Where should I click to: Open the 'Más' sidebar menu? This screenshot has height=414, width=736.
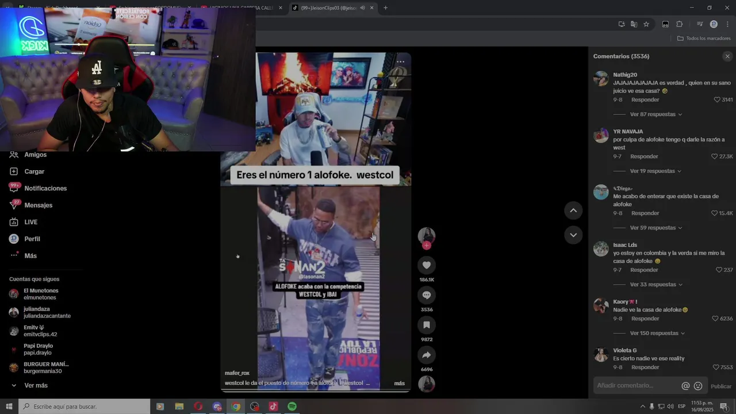tap(30, 256)
